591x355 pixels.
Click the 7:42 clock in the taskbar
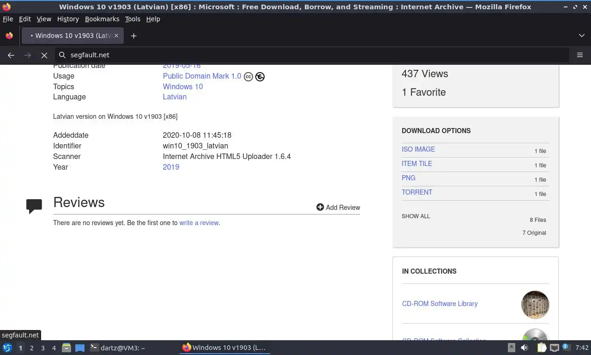pos(582,348)
